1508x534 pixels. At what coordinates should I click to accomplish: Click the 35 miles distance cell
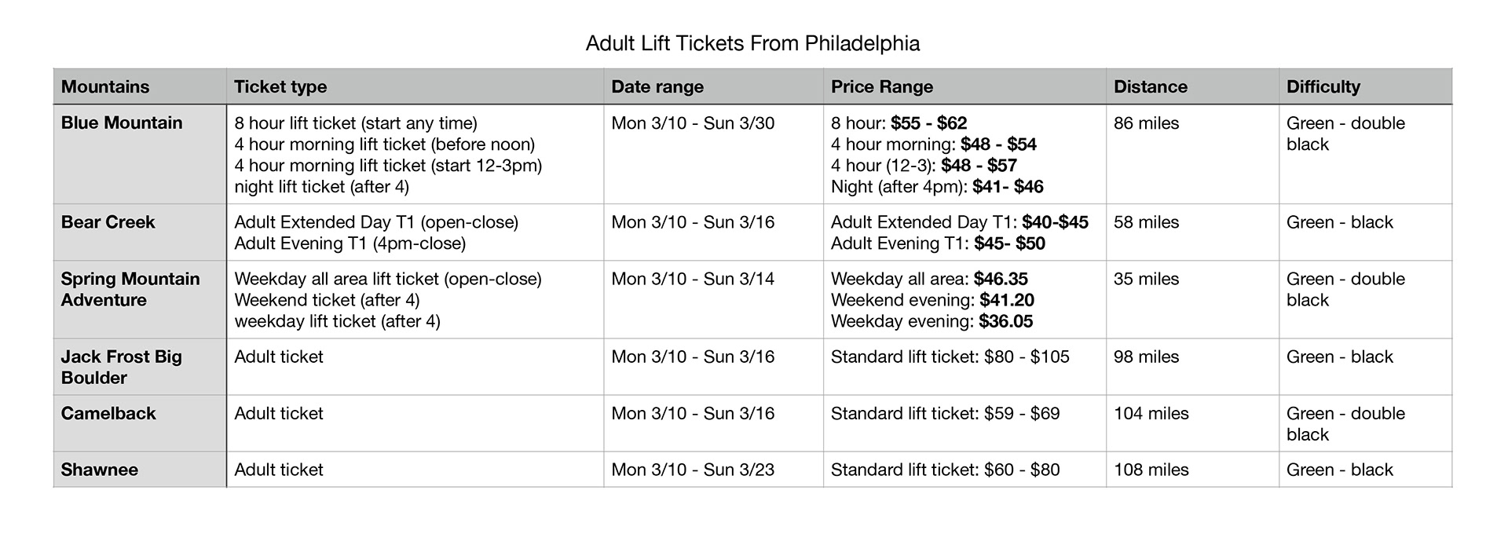click(x=1192, y=299)
